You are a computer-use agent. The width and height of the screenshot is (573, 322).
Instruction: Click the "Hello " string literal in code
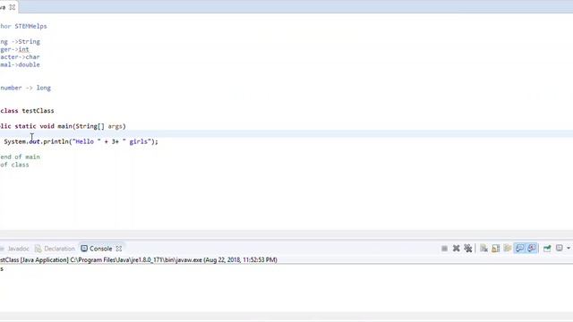point(87,141)
